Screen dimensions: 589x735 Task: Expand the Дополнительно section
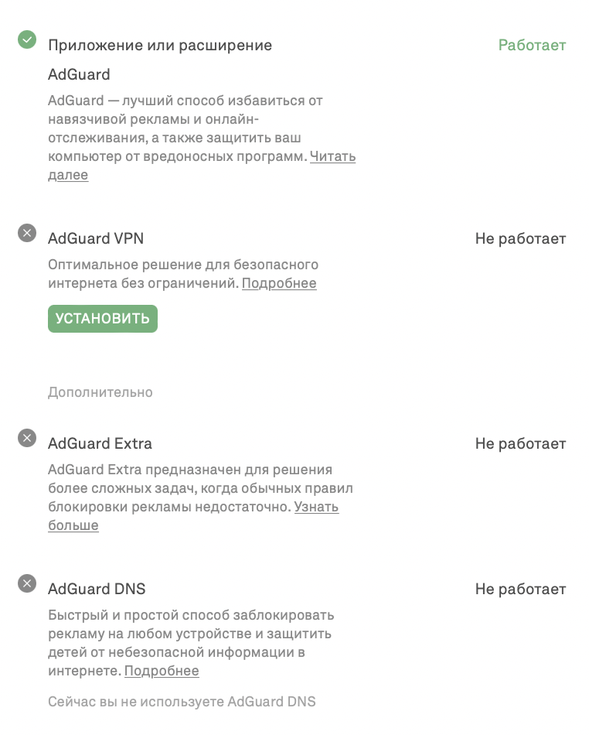point(100,392)
